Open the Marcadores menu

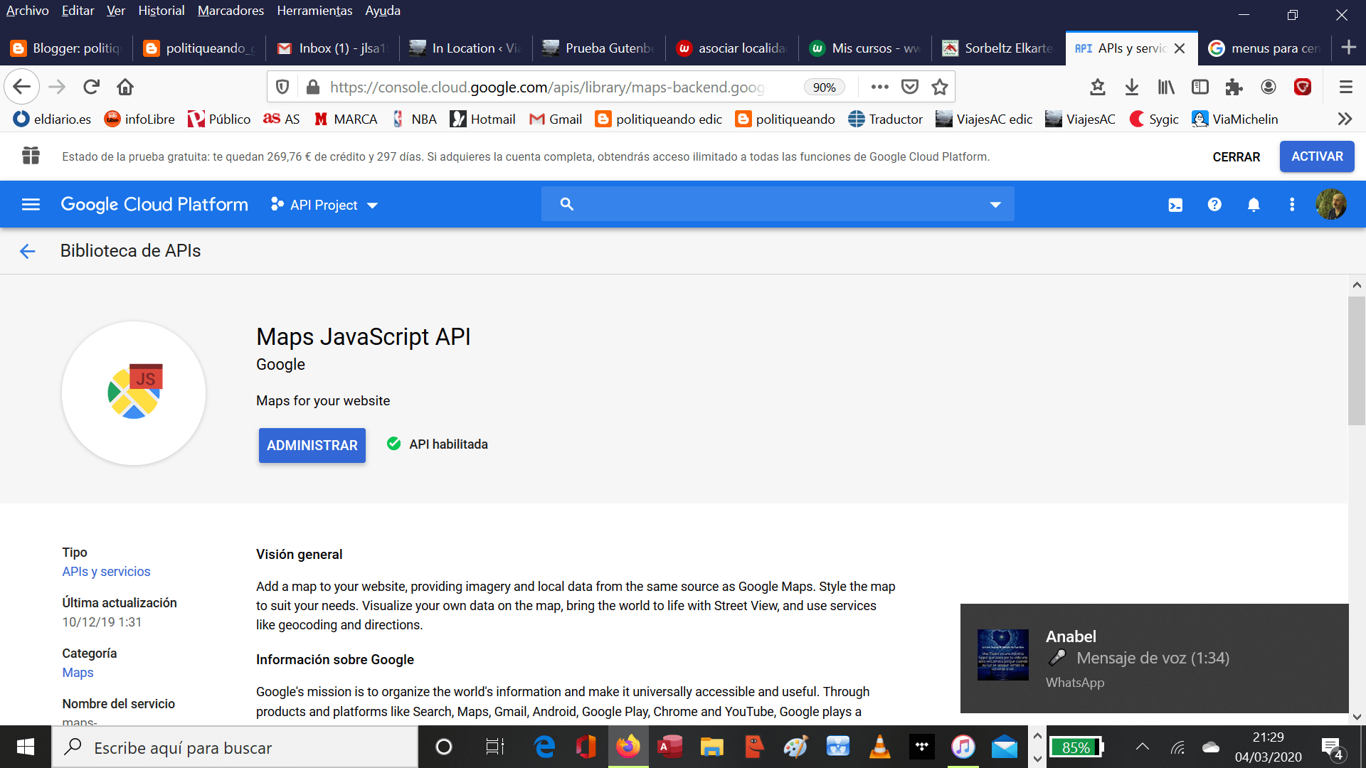coord(231,11)
